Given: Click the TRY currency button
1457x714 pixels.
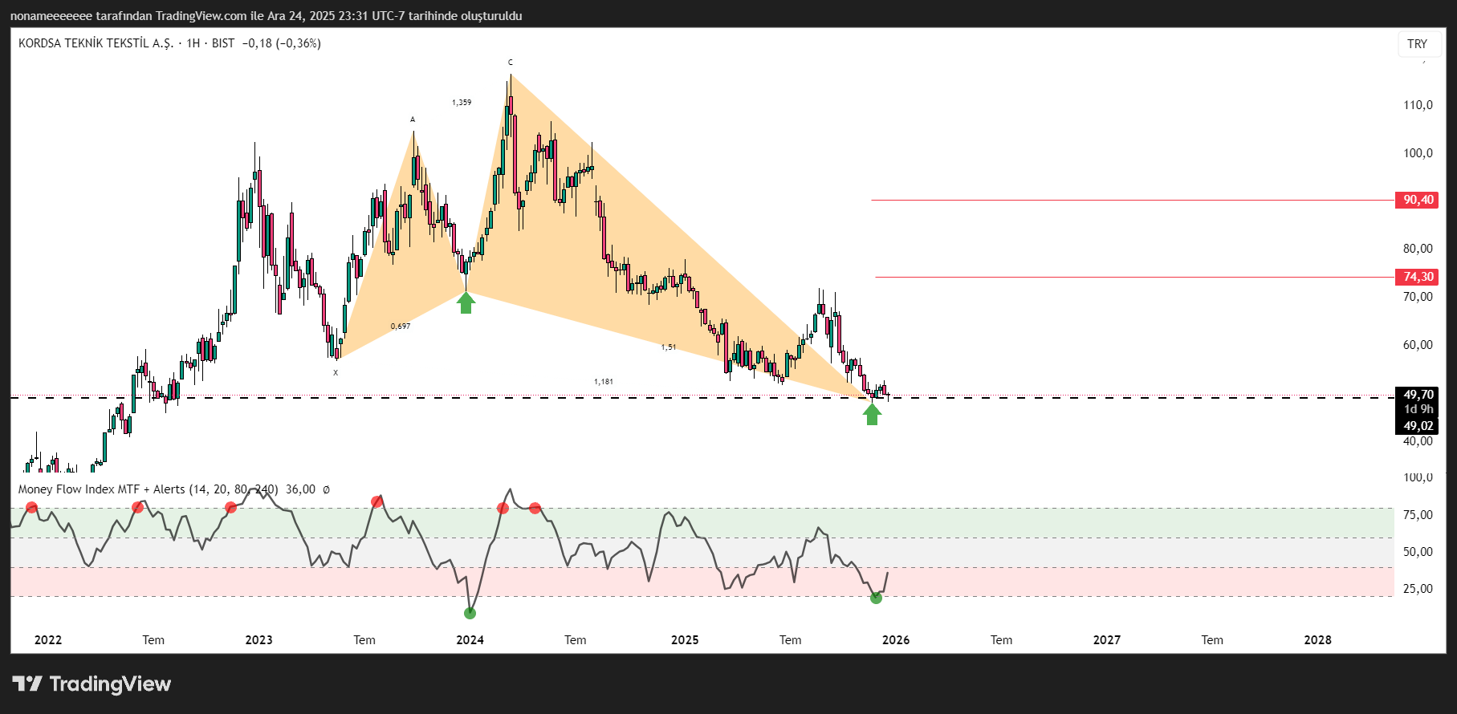Looking at the screenshot, I should 1417,44.
